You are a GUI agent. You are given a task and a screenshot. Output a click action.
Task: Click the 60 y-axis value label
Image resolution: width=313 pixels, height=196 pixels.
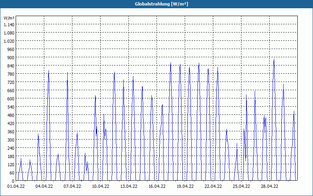pos(12,173)
